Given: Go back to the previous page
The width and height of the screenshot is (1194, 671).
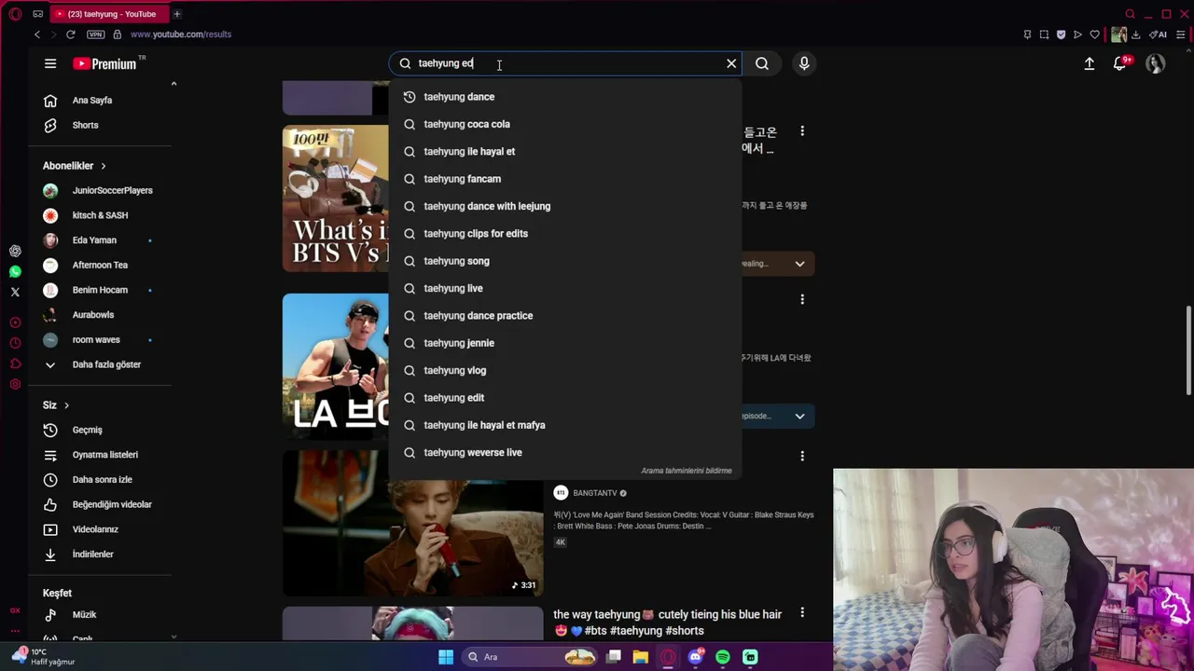Looking at the screenshot, I should tap(37, 34).
